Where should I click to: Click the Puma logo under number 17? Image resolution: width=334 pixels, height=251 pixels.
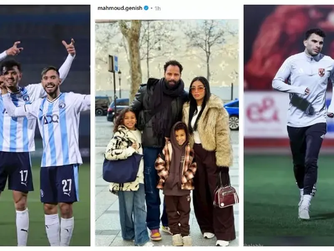pyautogui.click(x=24, y=184)
